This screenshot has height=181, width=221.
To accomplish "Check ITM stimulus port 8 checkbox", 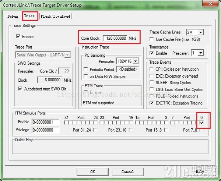I will [x=166, y=123].
